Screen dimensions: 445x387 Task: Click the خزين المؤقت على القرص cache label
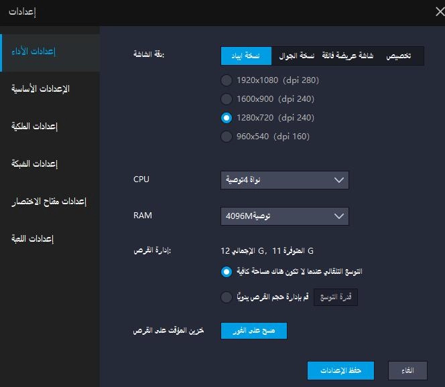pos(168,331)
